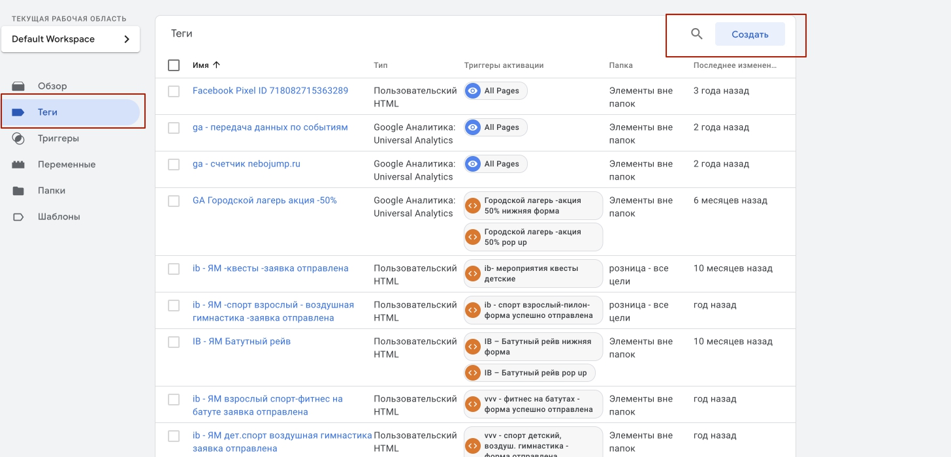Screen dimensions: 951x457
Task: Click orange code icon of IB Батутный рейв pop up
Action: tap(472, 373)
